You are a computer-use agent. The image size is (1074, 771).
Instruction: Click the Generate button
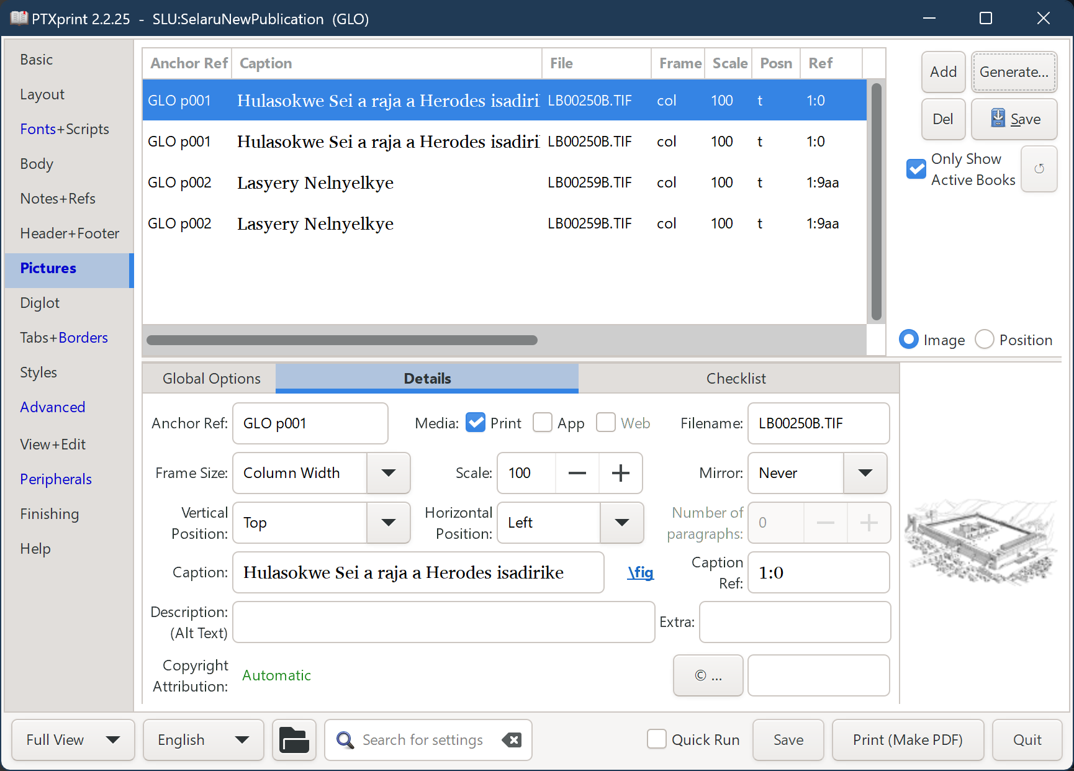1014,72
